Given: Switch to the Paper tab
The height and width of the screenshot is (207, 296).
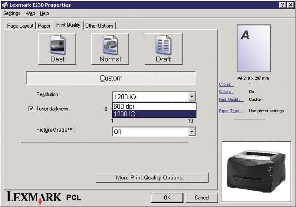Looking at the screenshot, I should coord(44,26).
